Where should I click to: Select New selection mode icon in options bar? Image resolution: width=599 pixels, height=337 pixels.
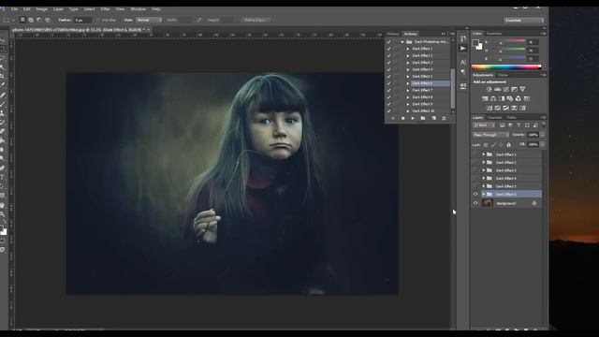coord(22,20)
